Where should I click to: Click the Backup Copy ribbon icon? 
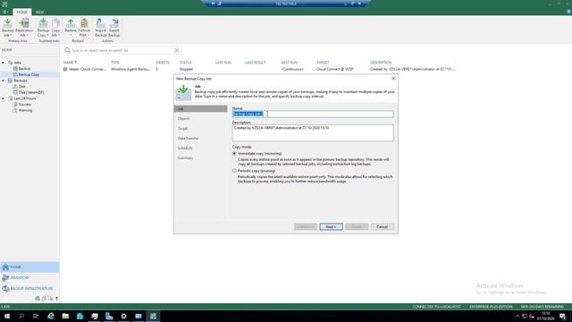[43, 28]
